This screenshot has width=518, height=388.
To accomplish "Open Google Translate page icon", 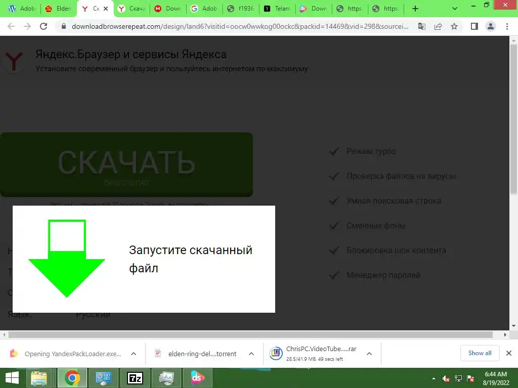I will 422,26.
